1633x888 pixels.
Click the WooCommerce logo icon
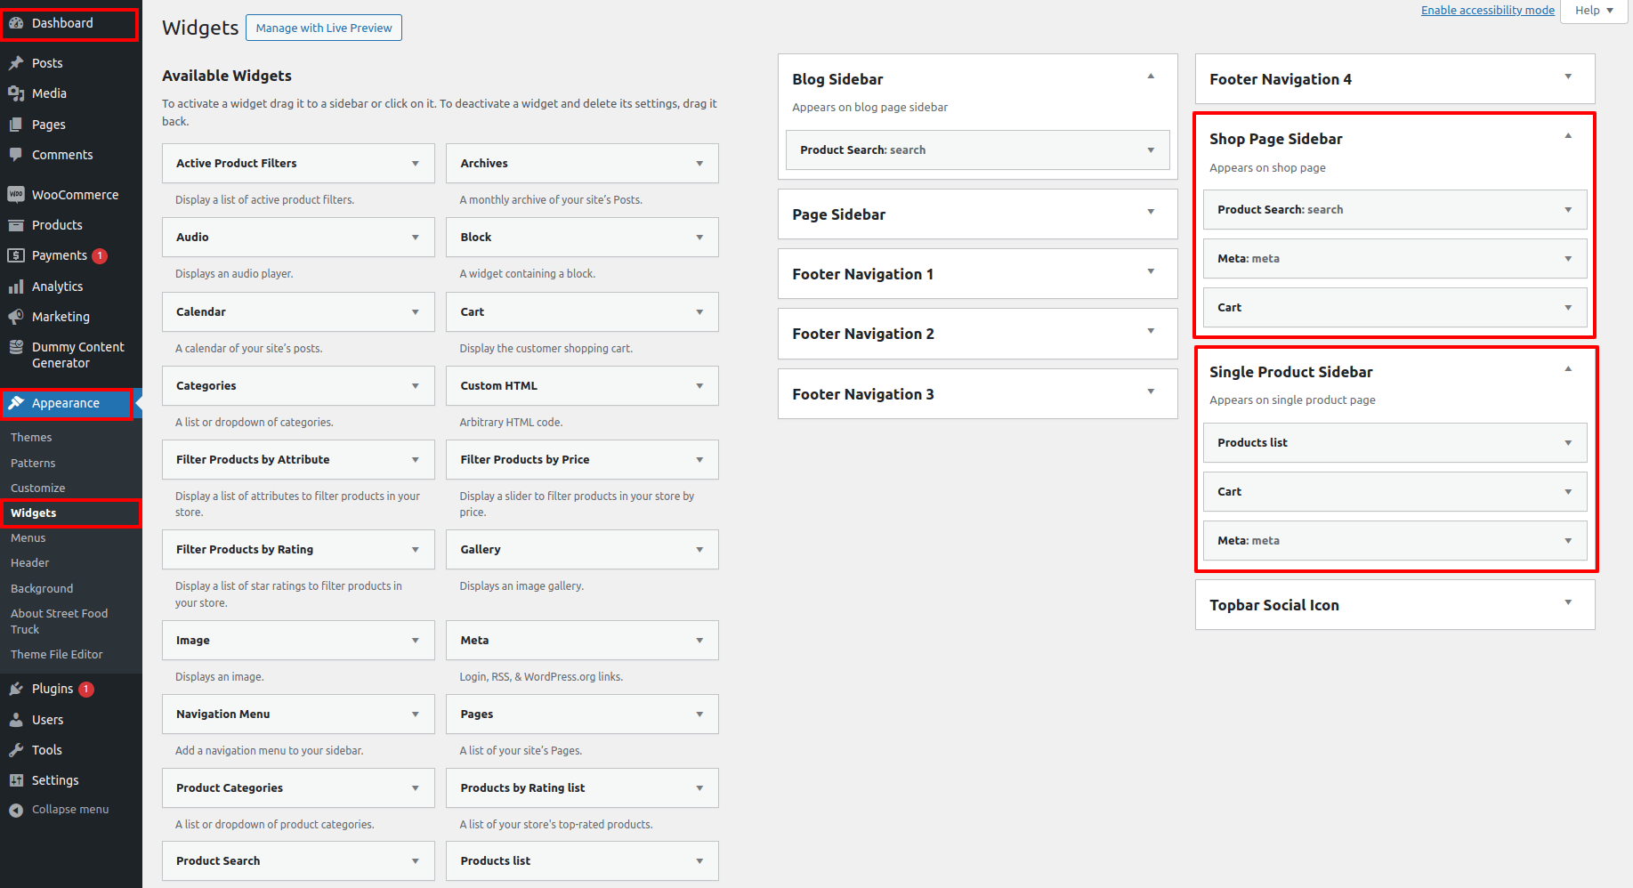coord(16,195)
